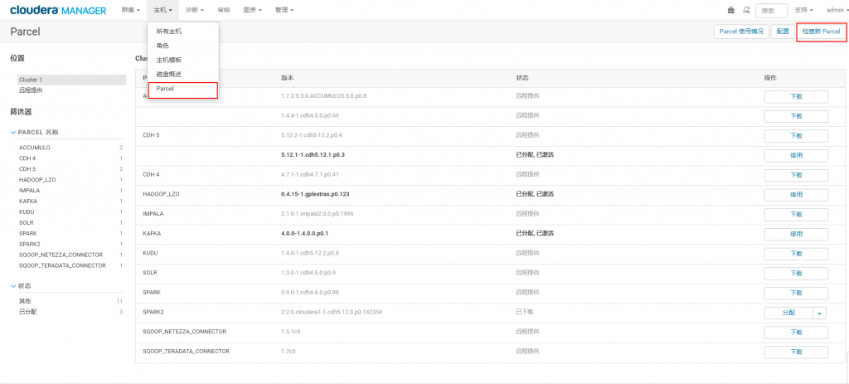The height and width of the screenshot is (384, 849).
Task: Open the 管理 menu
Action: point(284,10)
